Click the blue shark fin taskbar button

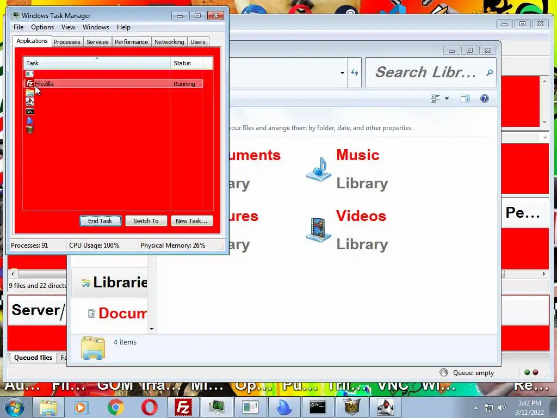coord(284,407)
